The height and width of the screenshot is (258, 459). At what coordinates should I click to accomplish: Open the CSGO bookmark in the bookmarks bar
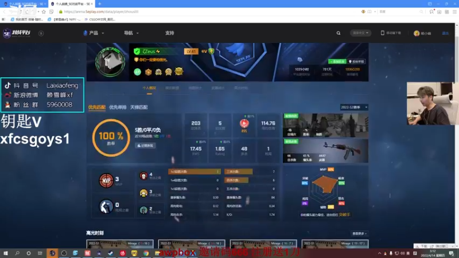pos(100,19)
